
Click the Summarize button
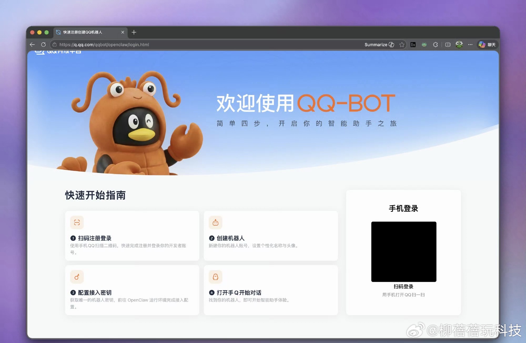tap(376, 45)
